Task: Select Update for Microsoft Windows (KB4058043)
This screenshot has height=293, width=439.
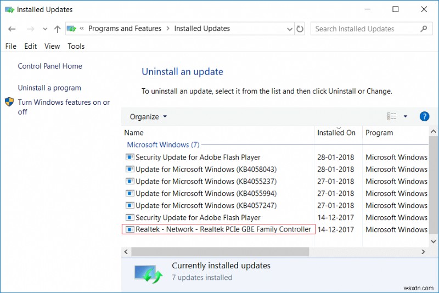Action: pos(206,170)
